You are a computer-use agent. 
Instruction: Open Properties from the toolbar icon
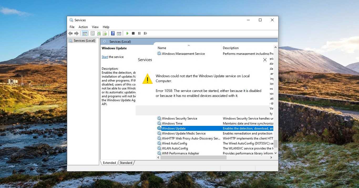pos(93,33)
